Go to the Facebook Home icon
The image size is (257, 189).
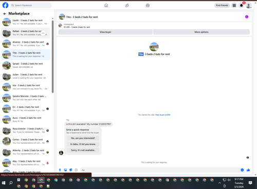[x=106, y=5]
